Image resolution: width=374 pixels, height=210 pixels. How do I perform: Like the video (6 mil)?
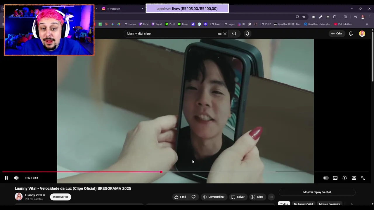click(x=180, y=197)
